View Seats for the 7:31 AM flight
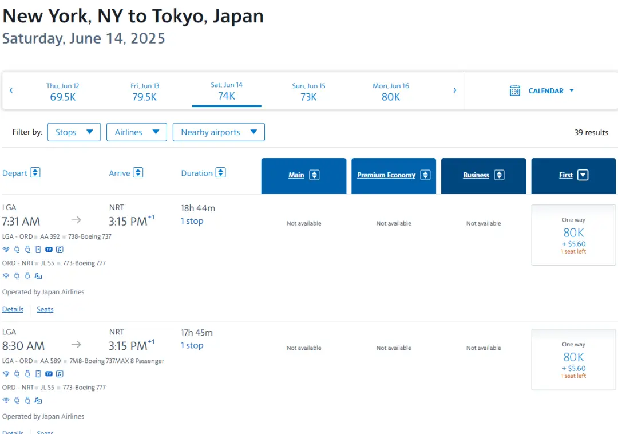Image resolution: width=618 pixels, height=434 pixels. click(x=45, y=309)
